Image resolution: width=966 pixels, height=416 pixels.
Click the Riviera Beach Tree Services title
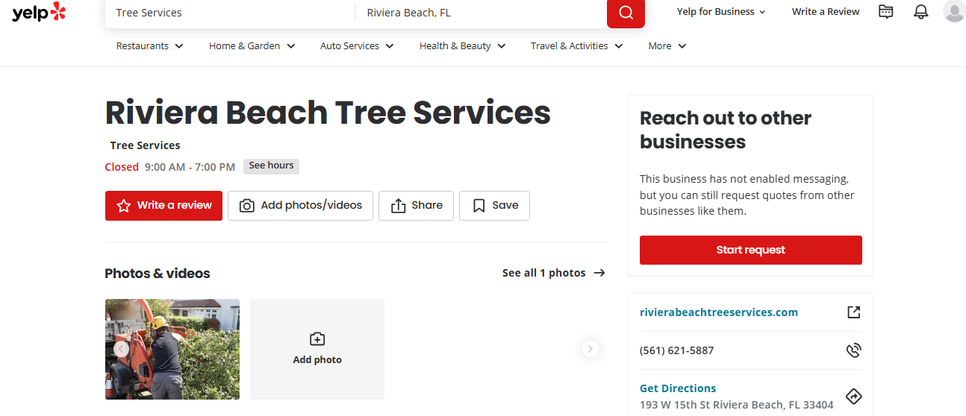click(x=328, y=113)
